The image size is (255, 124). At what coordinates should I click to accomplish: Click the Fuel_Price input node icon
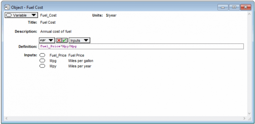42,55
